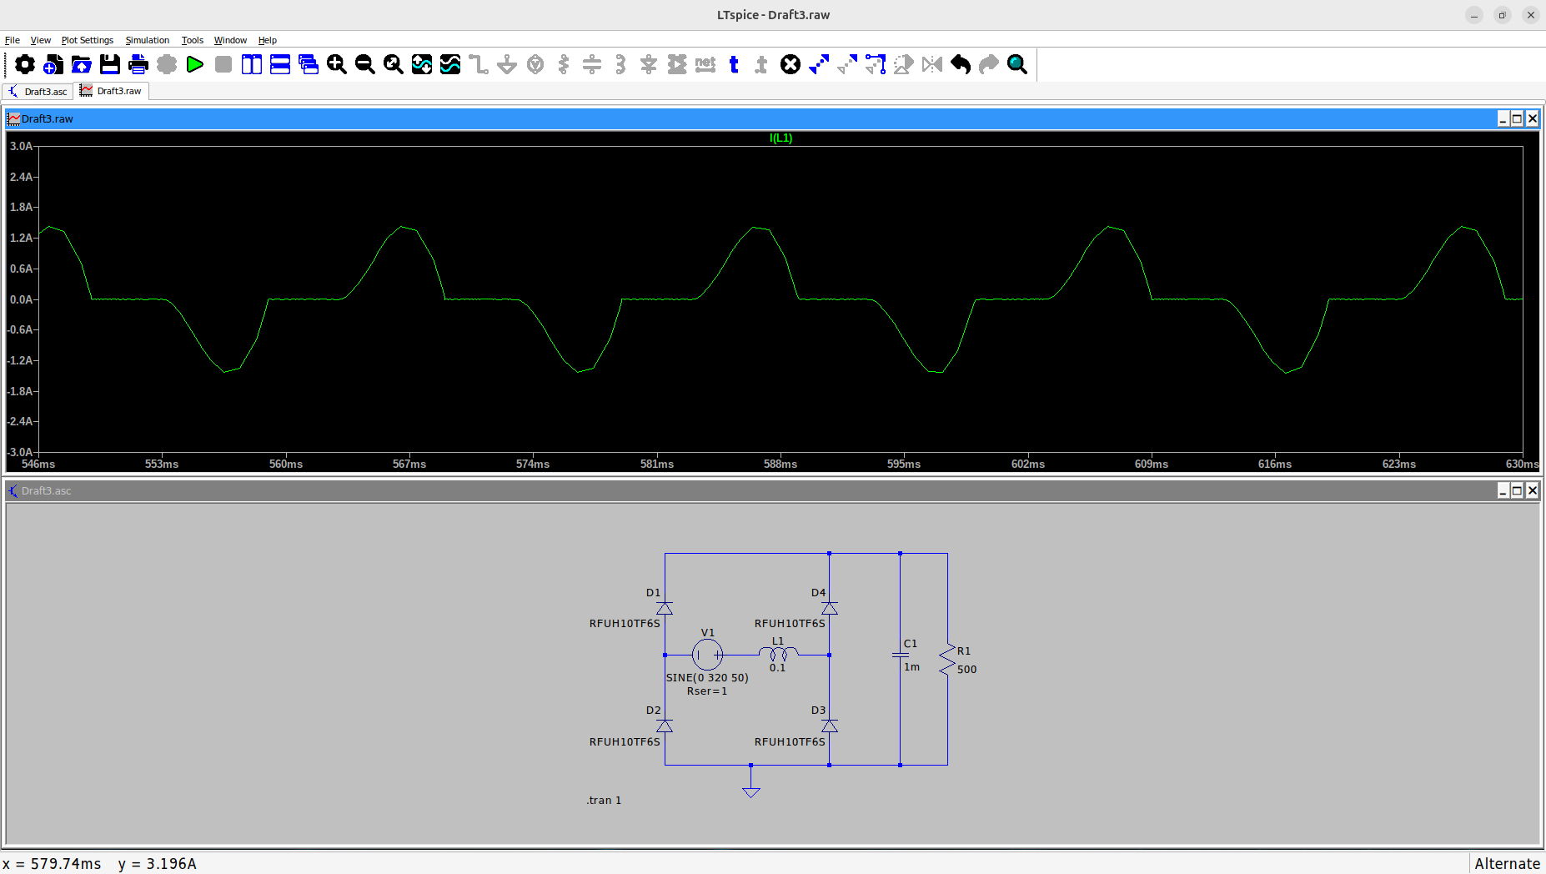The height and width of the screenshot is (874, 1546).
Task: Expand the Window menu
Action: pyautogui.click(x=230, y=40)
